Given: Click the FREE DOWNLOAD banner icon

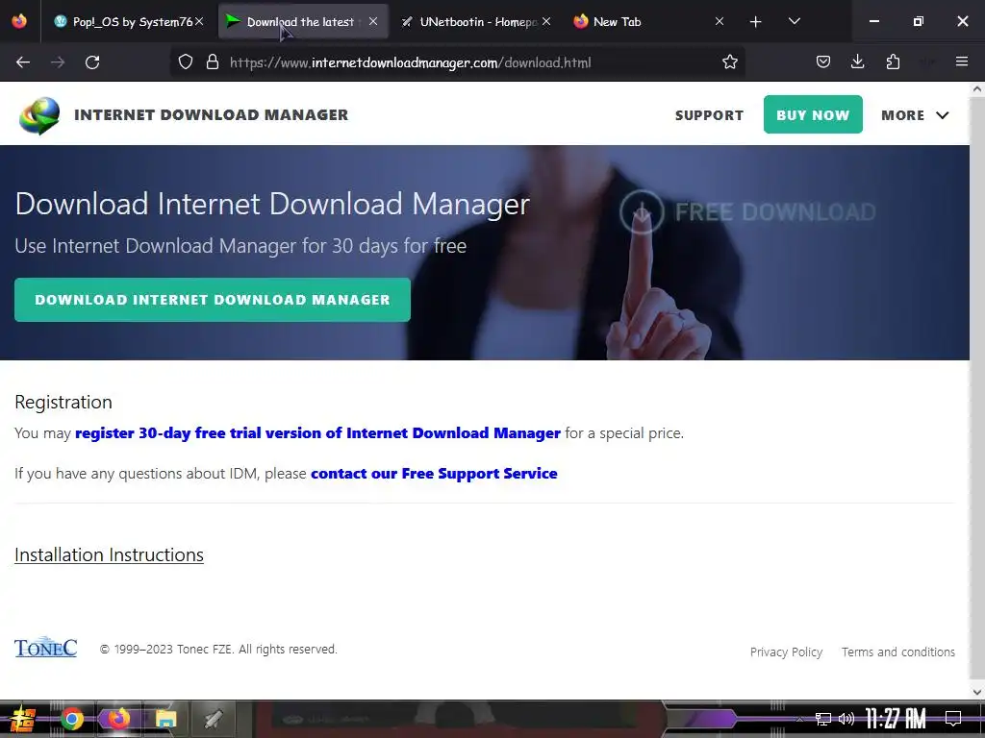Looking at the screenshot, I should click(642, 212).
